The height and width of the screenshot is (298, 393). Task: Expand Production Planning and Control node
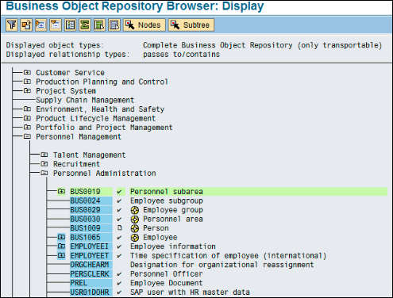(x=27, y=82)
